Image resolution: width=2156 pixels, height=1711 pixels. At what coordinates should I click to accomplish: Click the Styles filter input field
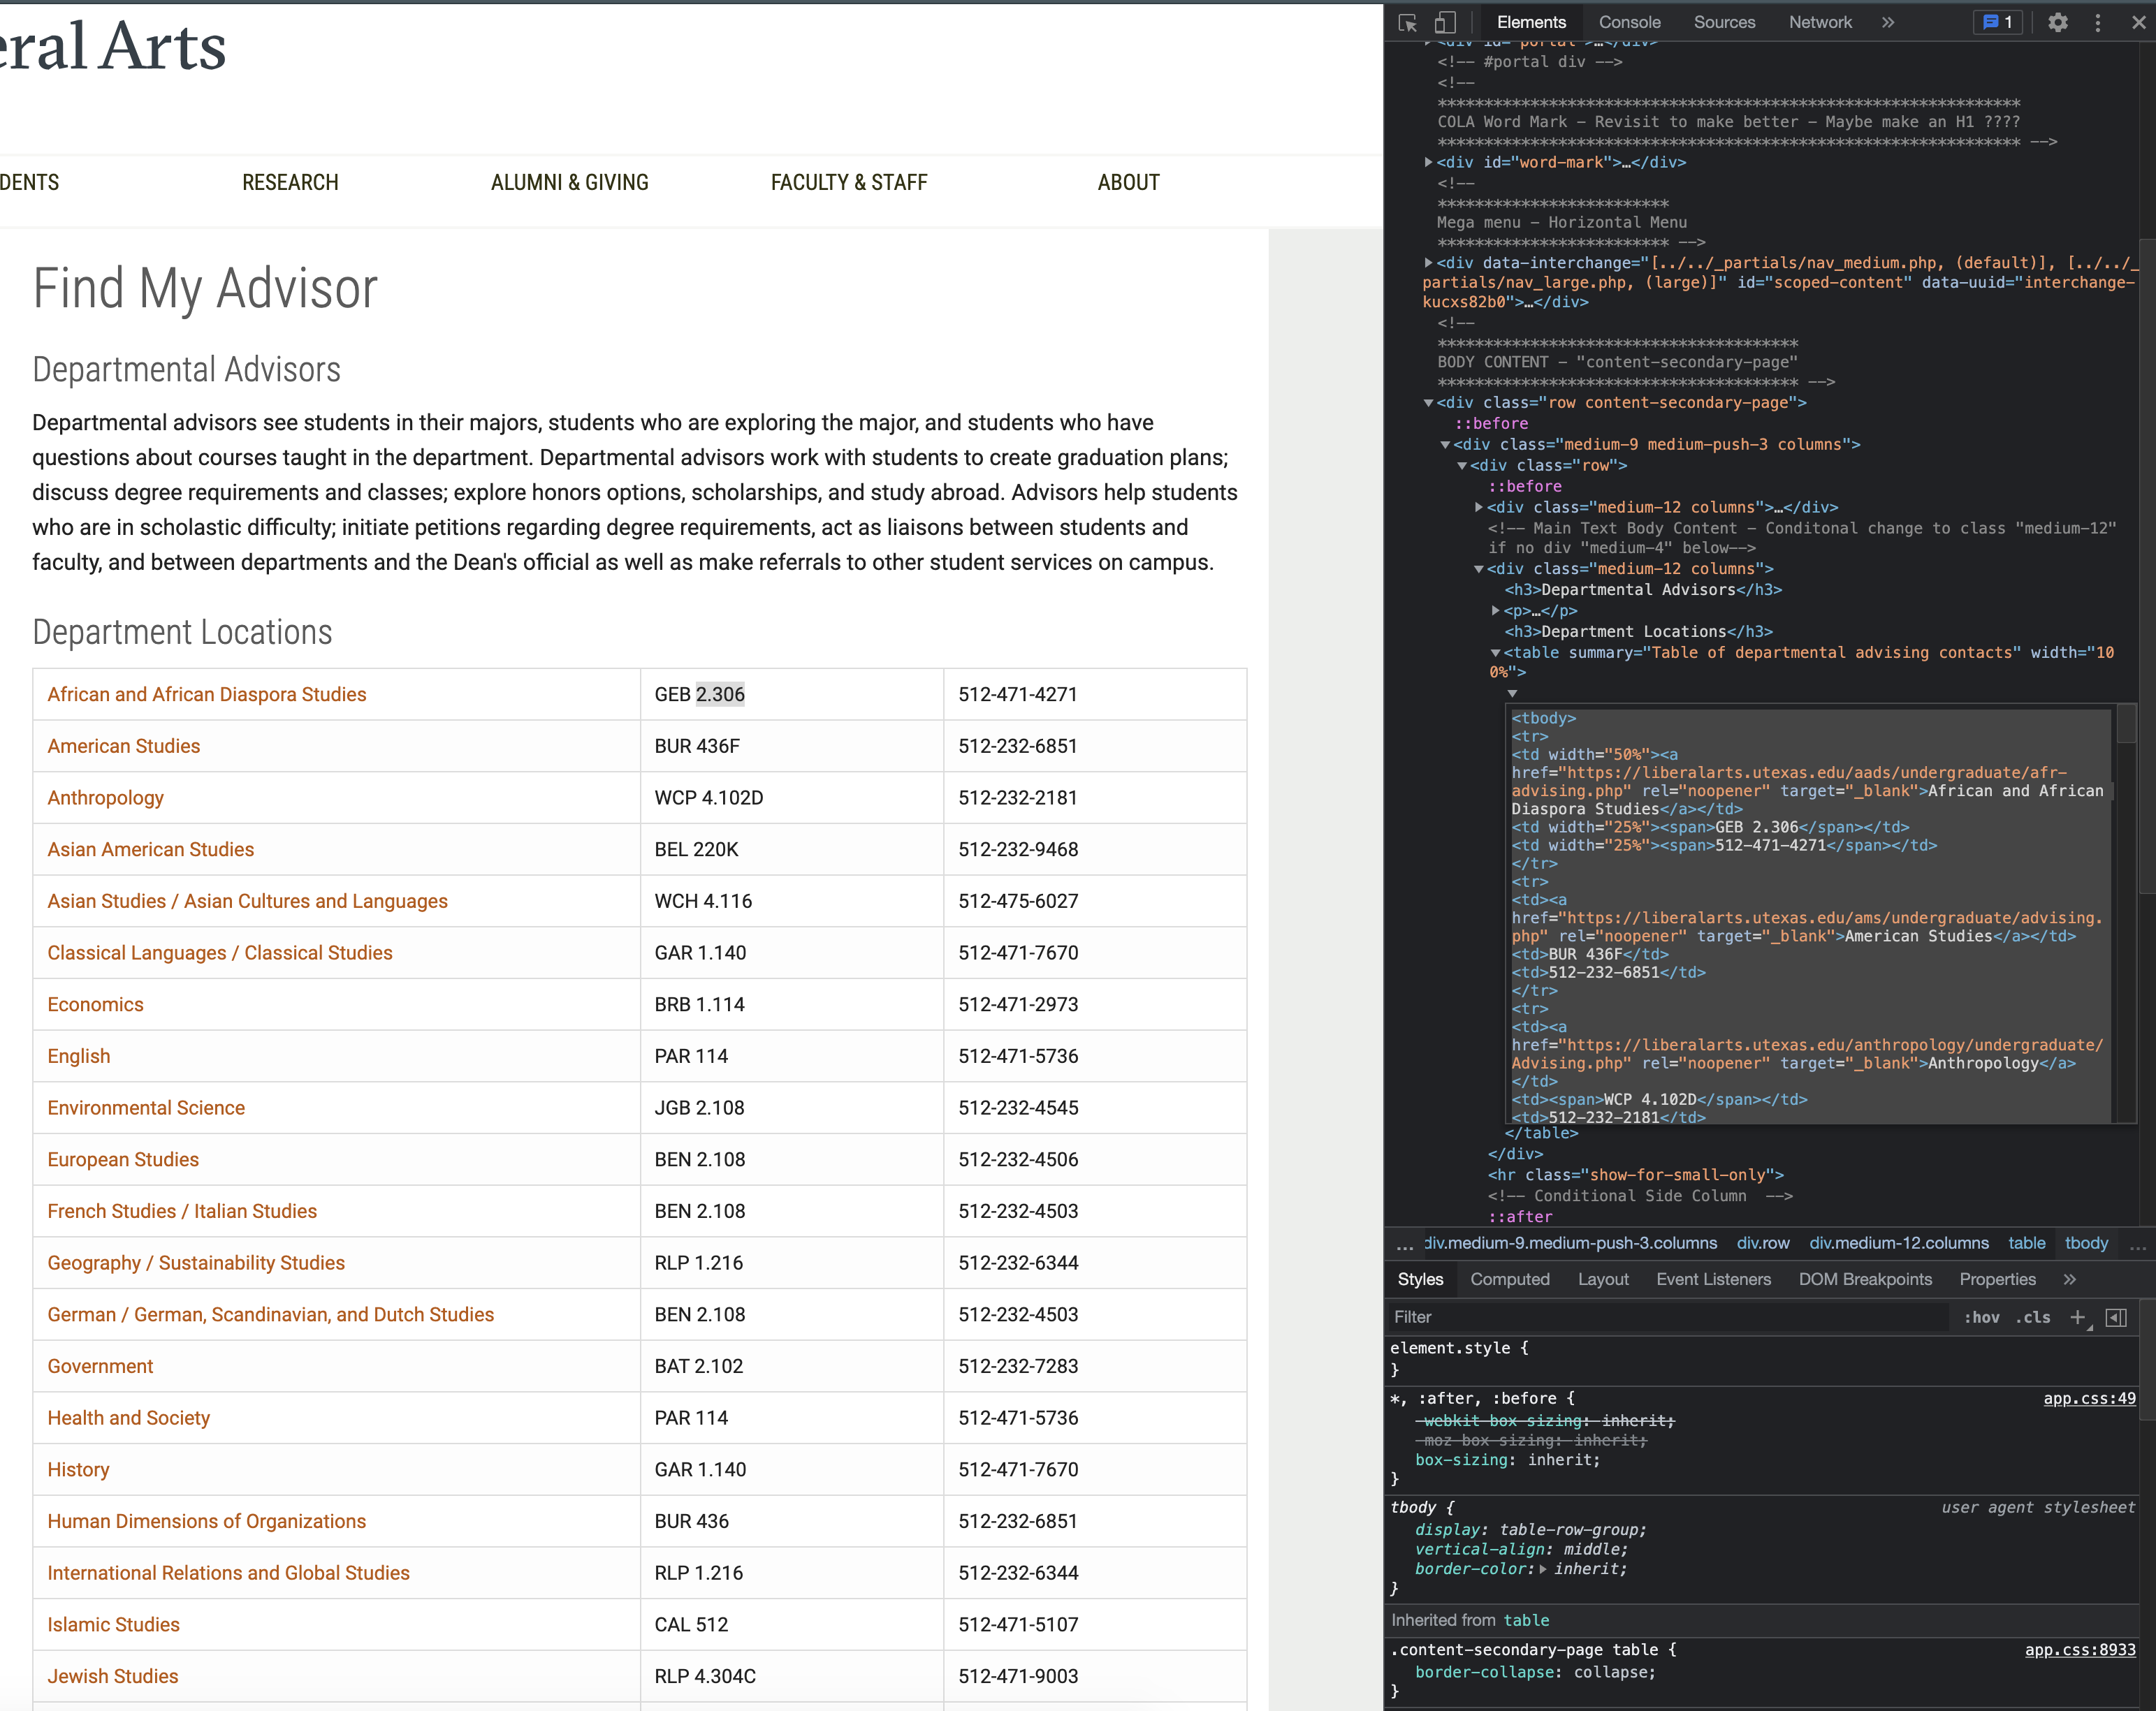1668,1317
